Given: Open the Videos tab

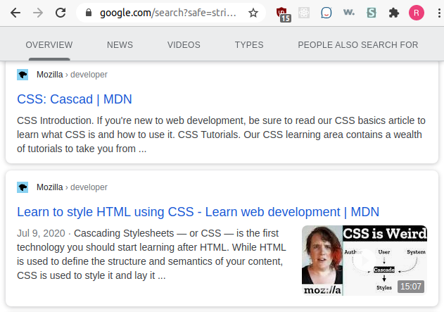Looking at the screenshot, I should click(184, 45).
